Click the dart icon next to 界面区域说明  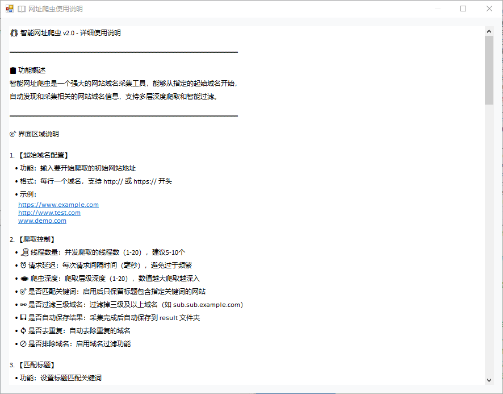(x=12, y=134)
